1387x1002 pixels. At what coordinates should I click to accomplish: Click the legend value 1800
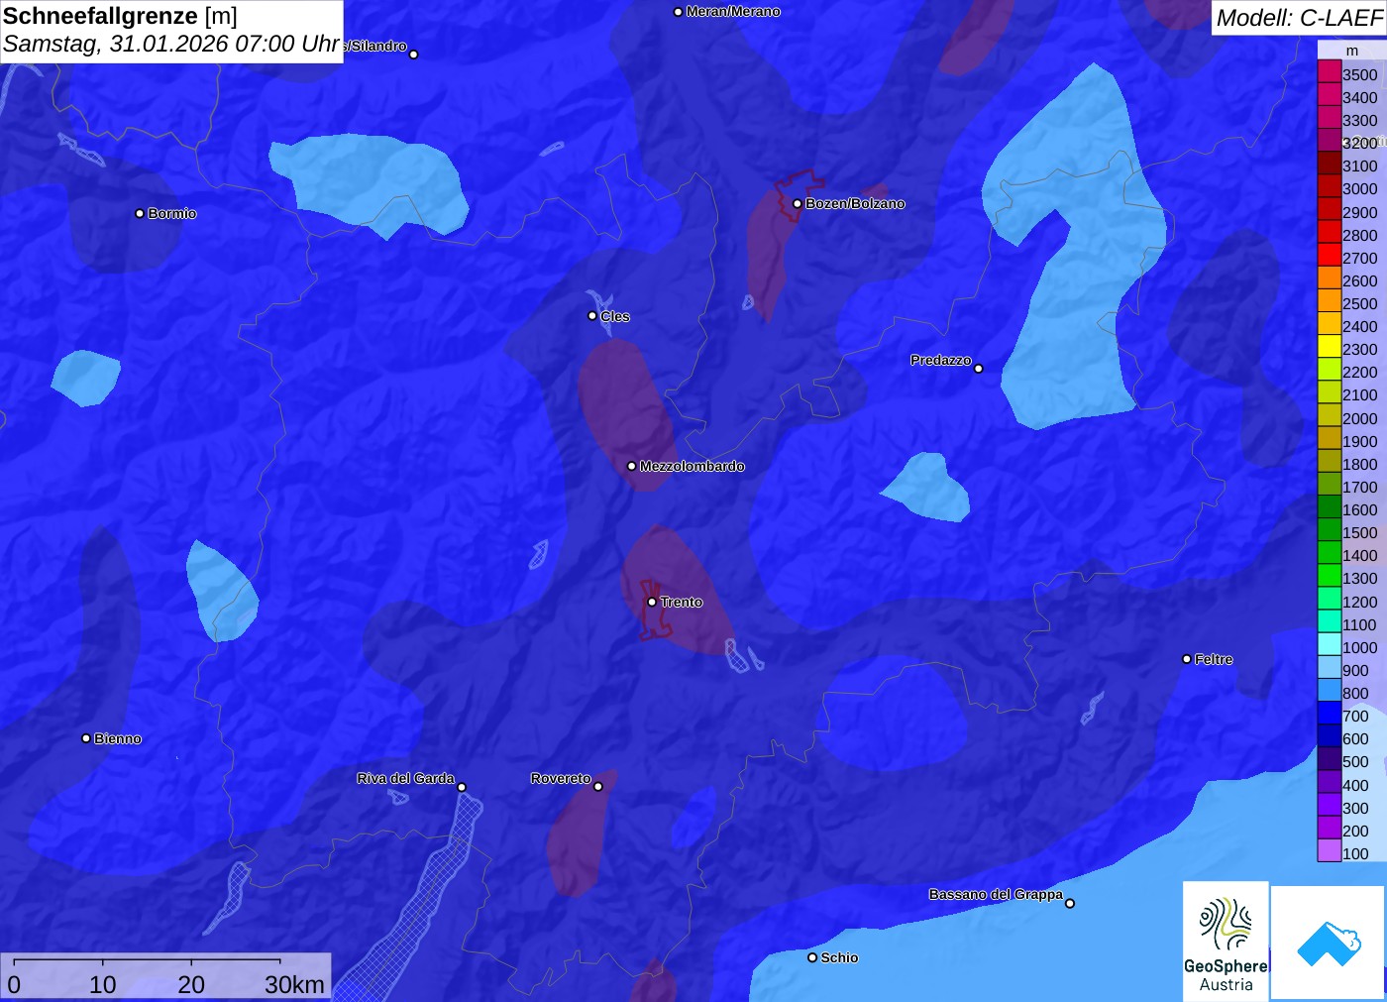(x=1360, y=464)
